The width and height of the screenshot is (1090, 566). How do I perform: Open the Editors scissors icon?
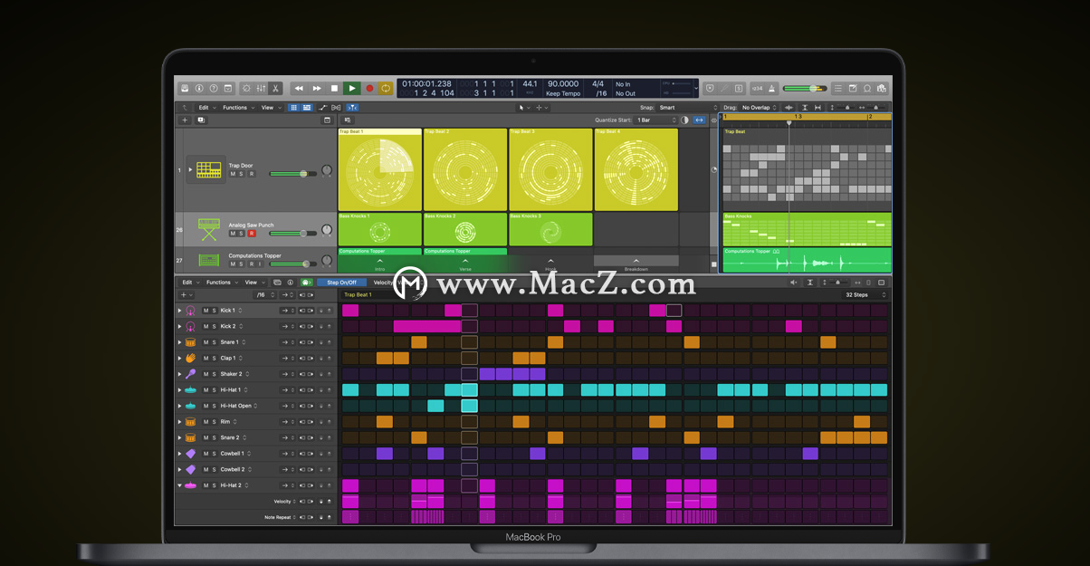(275, 88)
